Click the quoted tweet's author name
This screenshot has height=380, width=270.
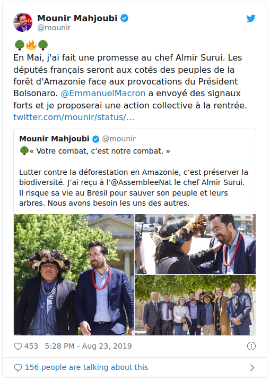(54, 139)
